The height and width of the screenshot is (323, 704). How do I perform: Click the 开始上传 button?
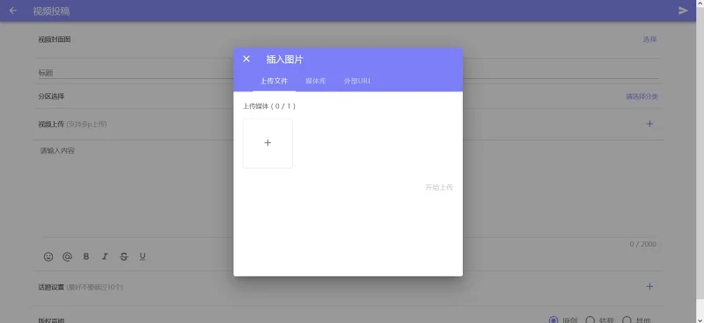[x=439, y=187]
